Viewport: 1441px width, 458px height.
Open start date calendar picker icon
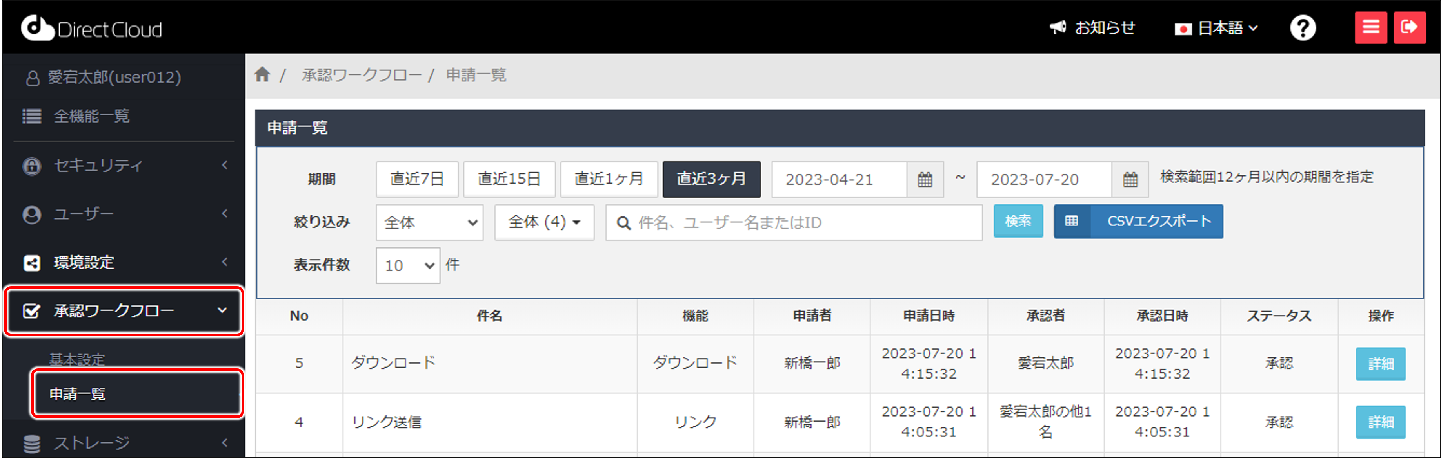coord(925,179)
